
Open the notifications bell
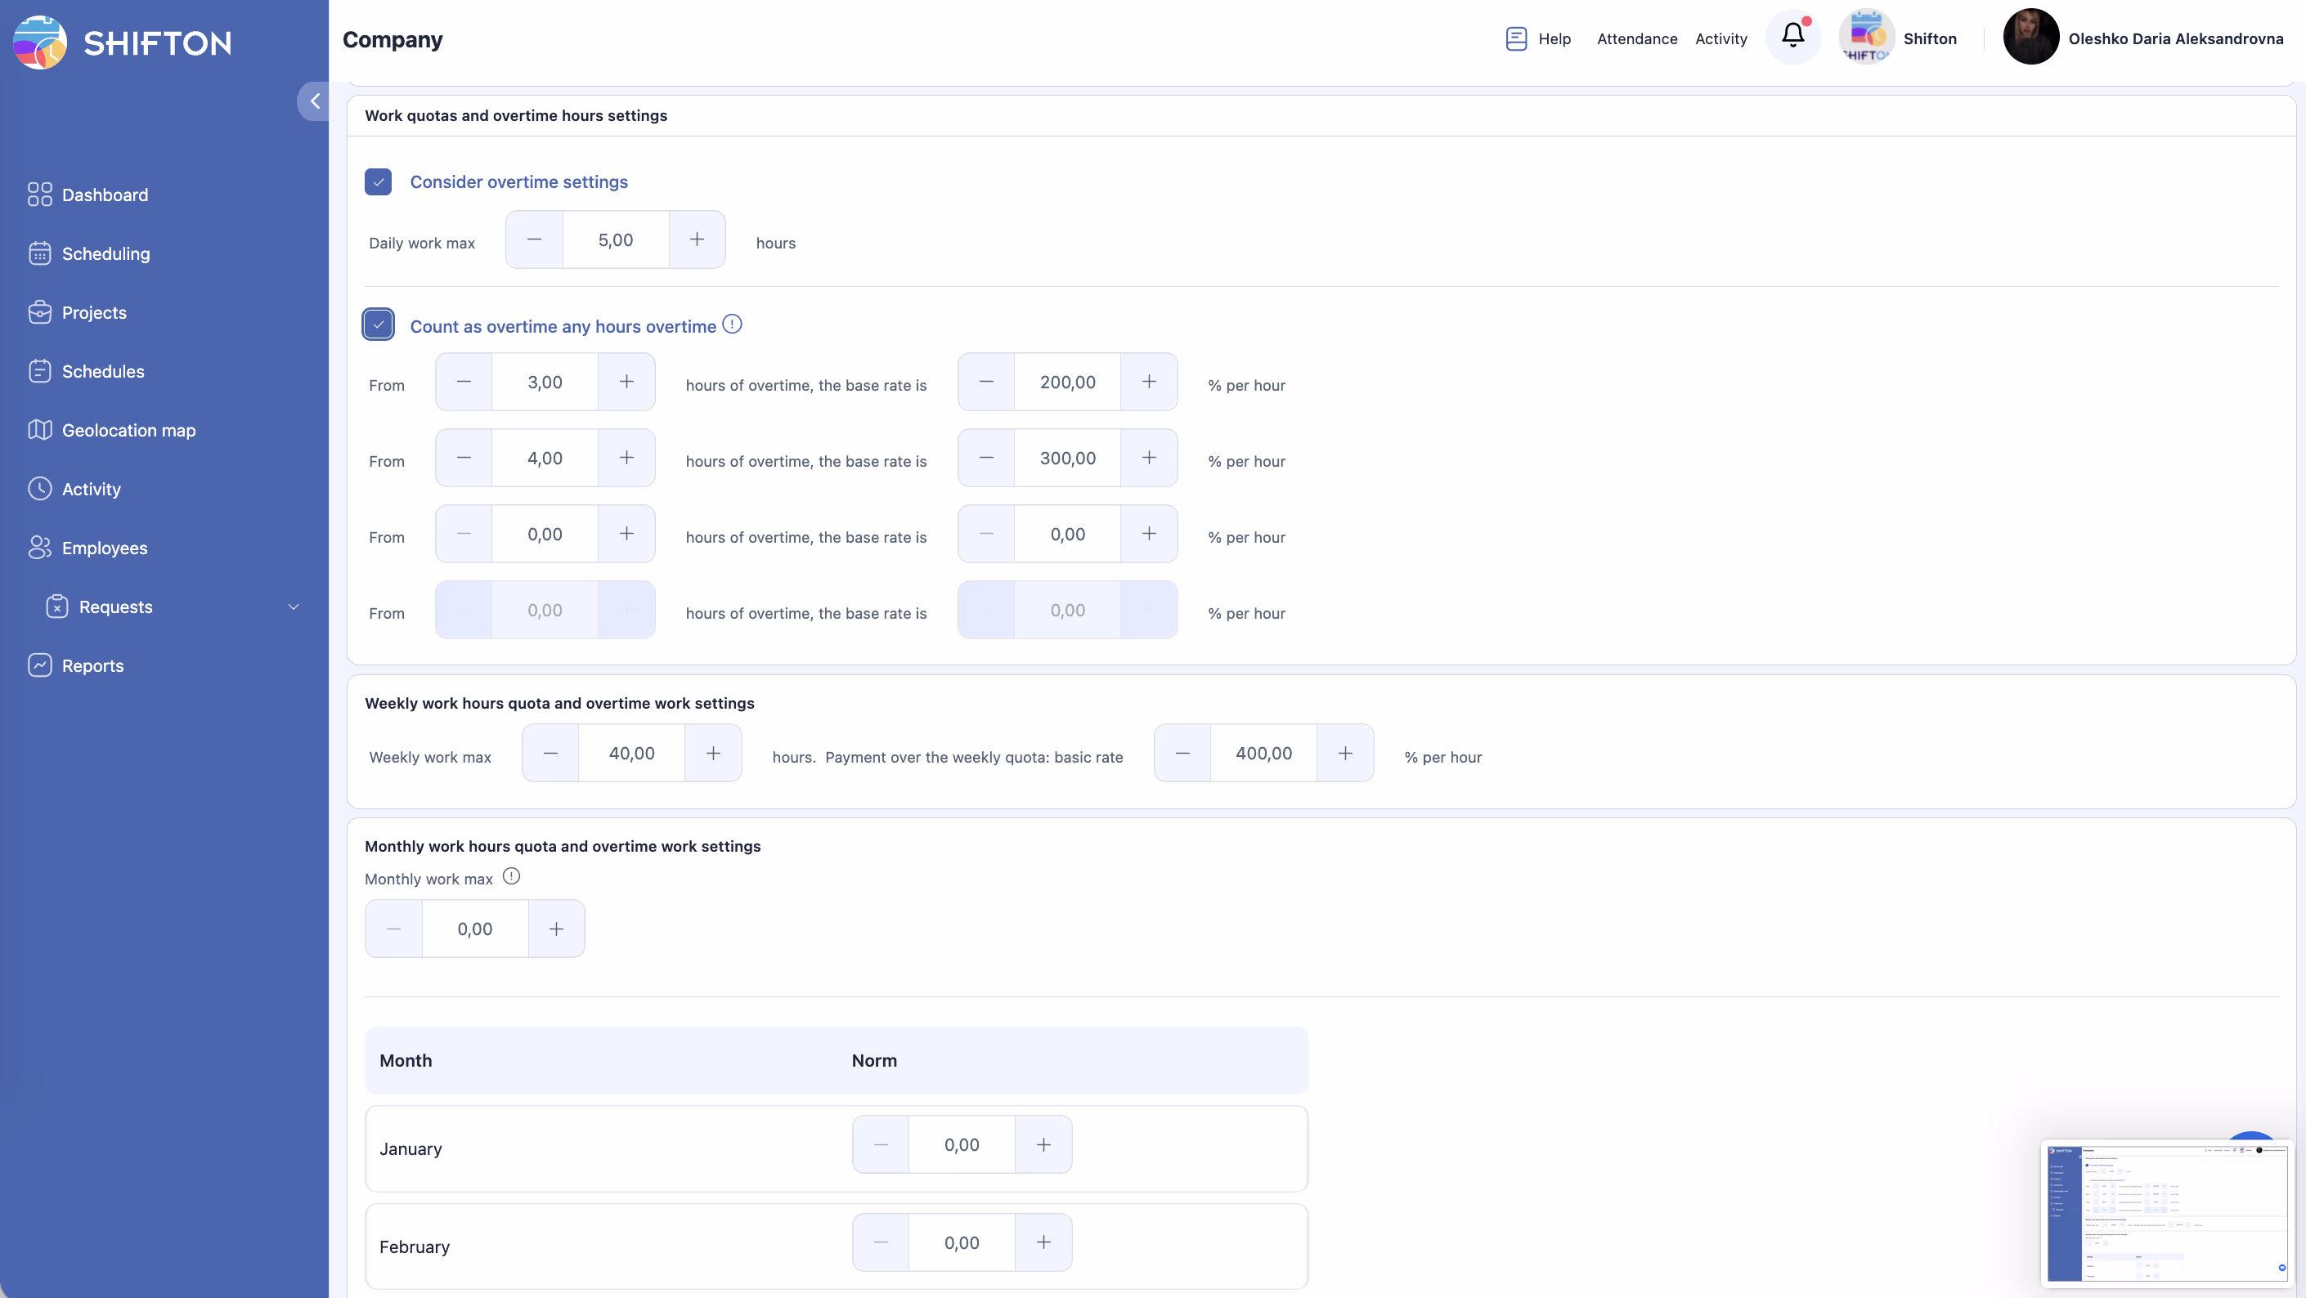point(1792,37)
